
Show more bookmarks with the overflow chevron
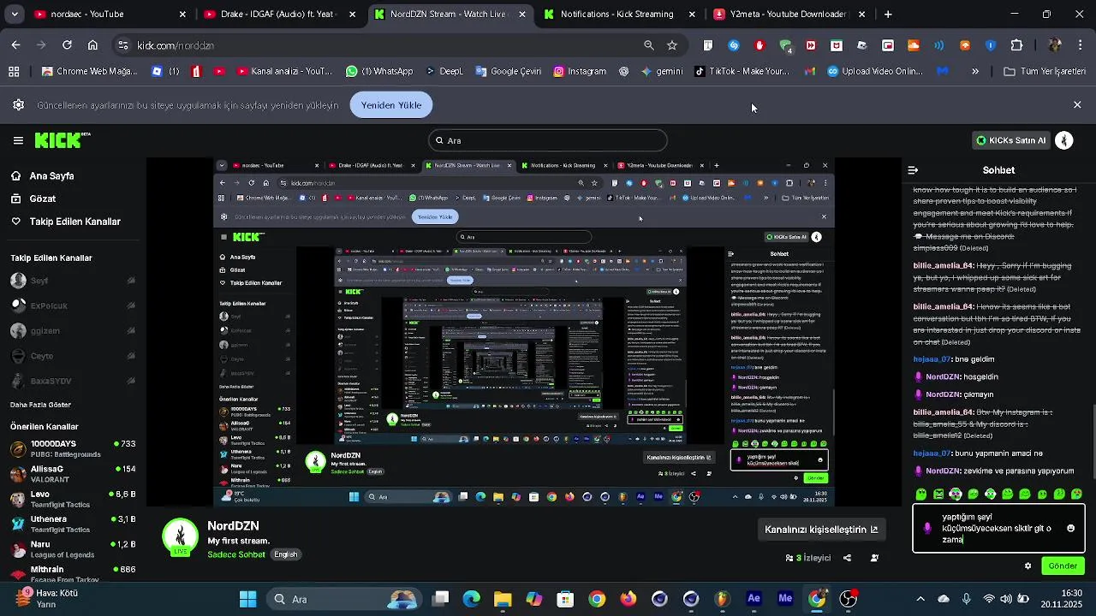click(x=975, y=72)
